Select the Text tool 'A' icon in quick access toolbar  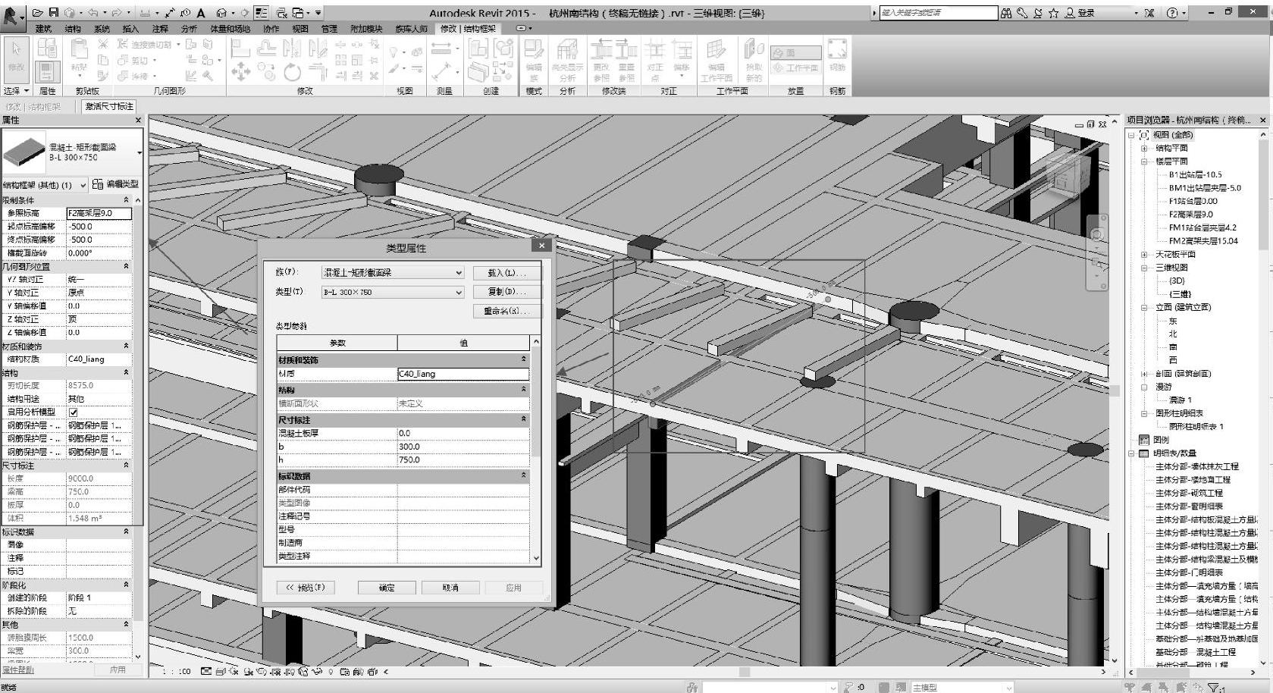coord(201,13)
